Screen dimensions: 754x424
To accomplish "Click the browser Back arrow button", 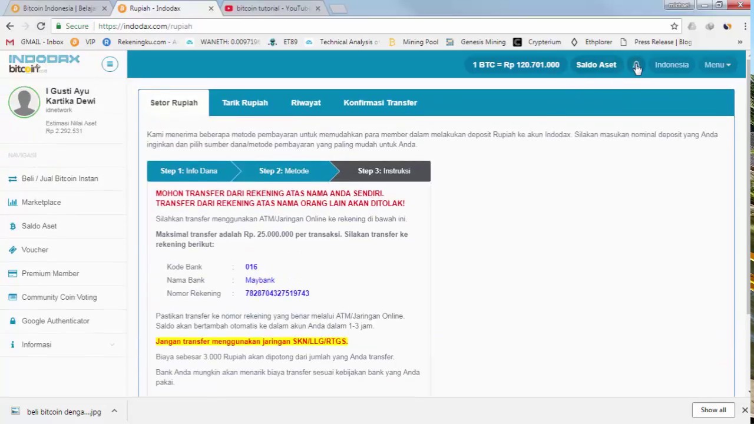I will tap(9, 26).
